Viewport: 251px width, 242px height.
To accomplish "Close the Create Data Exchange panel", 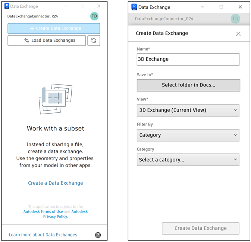I will tap(238, 34).
